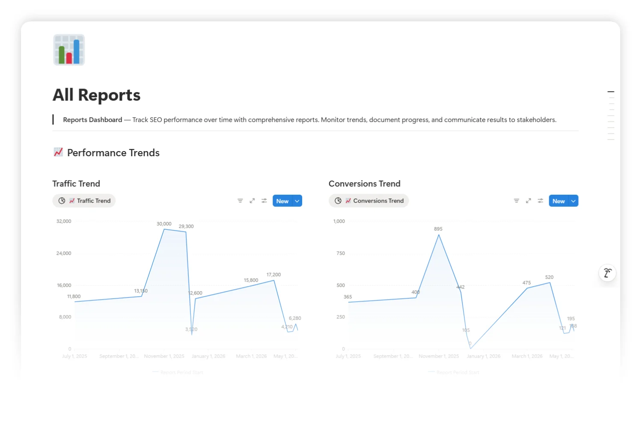
Task: Click 'January 1, 2026' label under Conversions chart
Action: pos(483,356)
